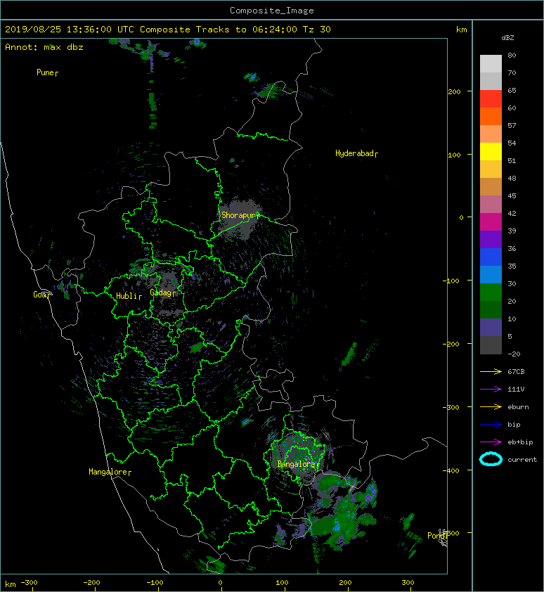
Task: Click the eburn arrow legend icon
Action: (491, 407)
